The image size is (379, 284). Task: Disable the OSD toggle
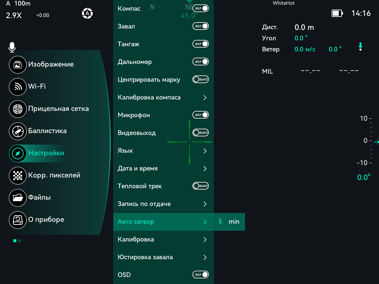click(x=201, y=275)
